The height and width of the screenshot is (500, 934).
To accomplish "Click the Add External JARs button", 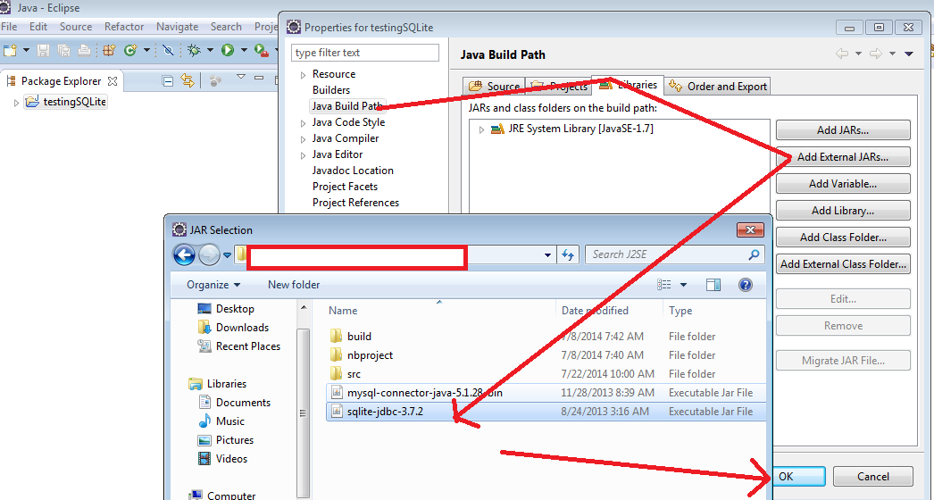I will pyautogui.click(x=842, y=157).
